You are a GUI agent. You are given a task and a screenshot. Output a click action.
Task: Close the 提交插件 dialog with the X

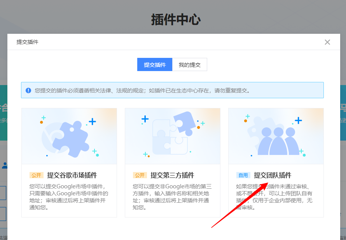pyautogui.click(x=327, y=42)
